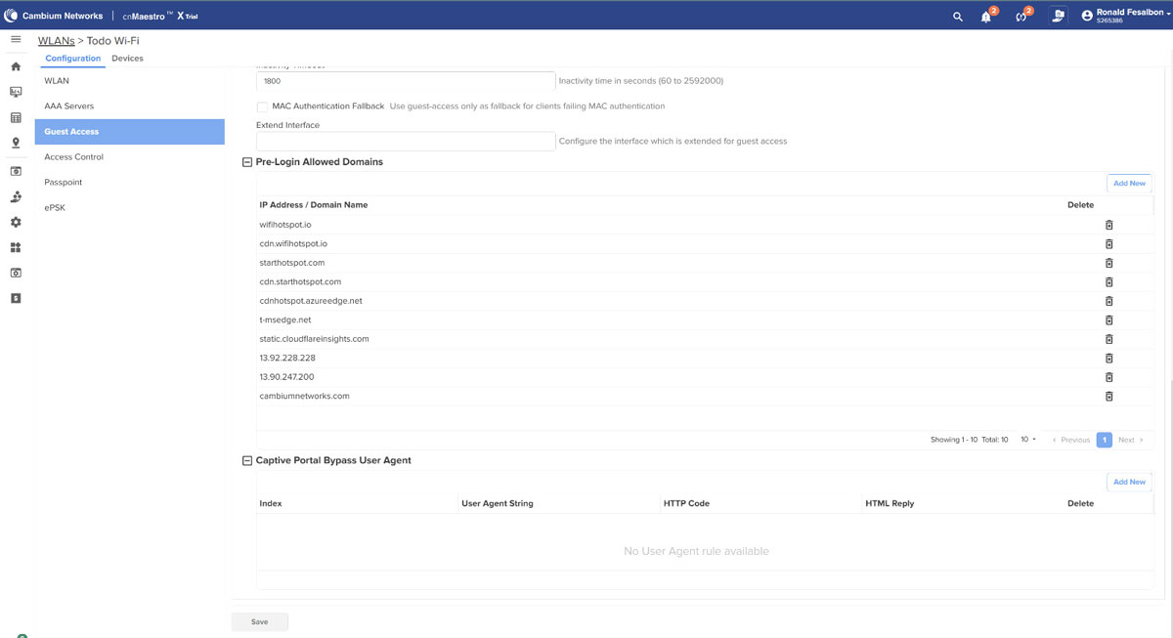Open the AAA Servers section
The width and height of the screenshot is (1173, 638).
(x=68, y=106)
